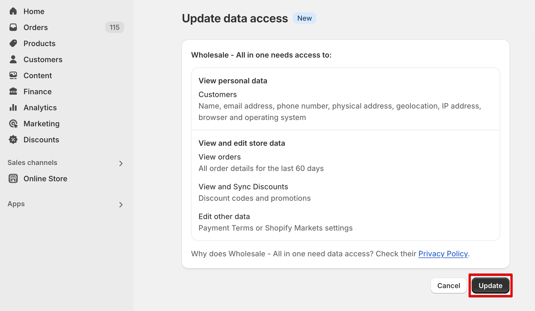Open the Privacy Policy link
535x311 pixels.
point(443,254)
